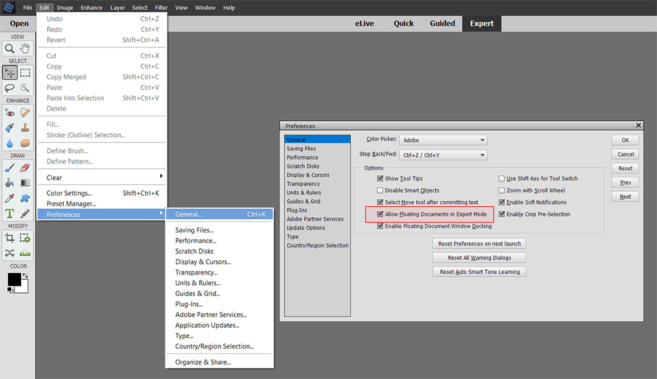Select the Zoom tool
657x379 pixels.
pos(10,49)
